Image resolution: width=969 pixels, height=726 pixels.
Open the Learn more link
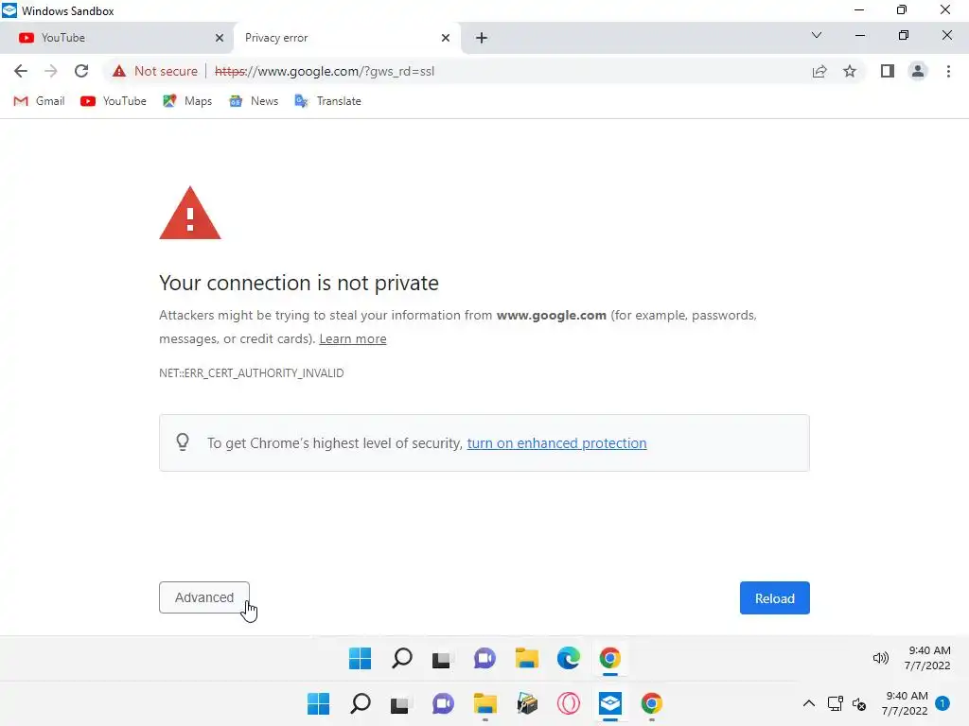click(352, 338)
